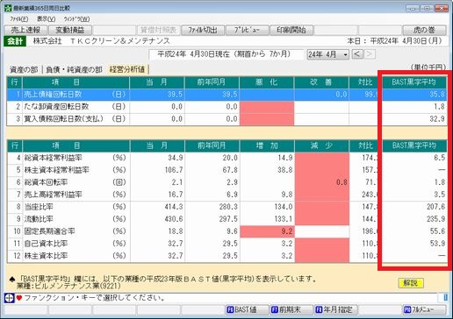This screenshot has width=453, height=319.
Task: Click the ファイル切出 button
Action: [203, 30]
